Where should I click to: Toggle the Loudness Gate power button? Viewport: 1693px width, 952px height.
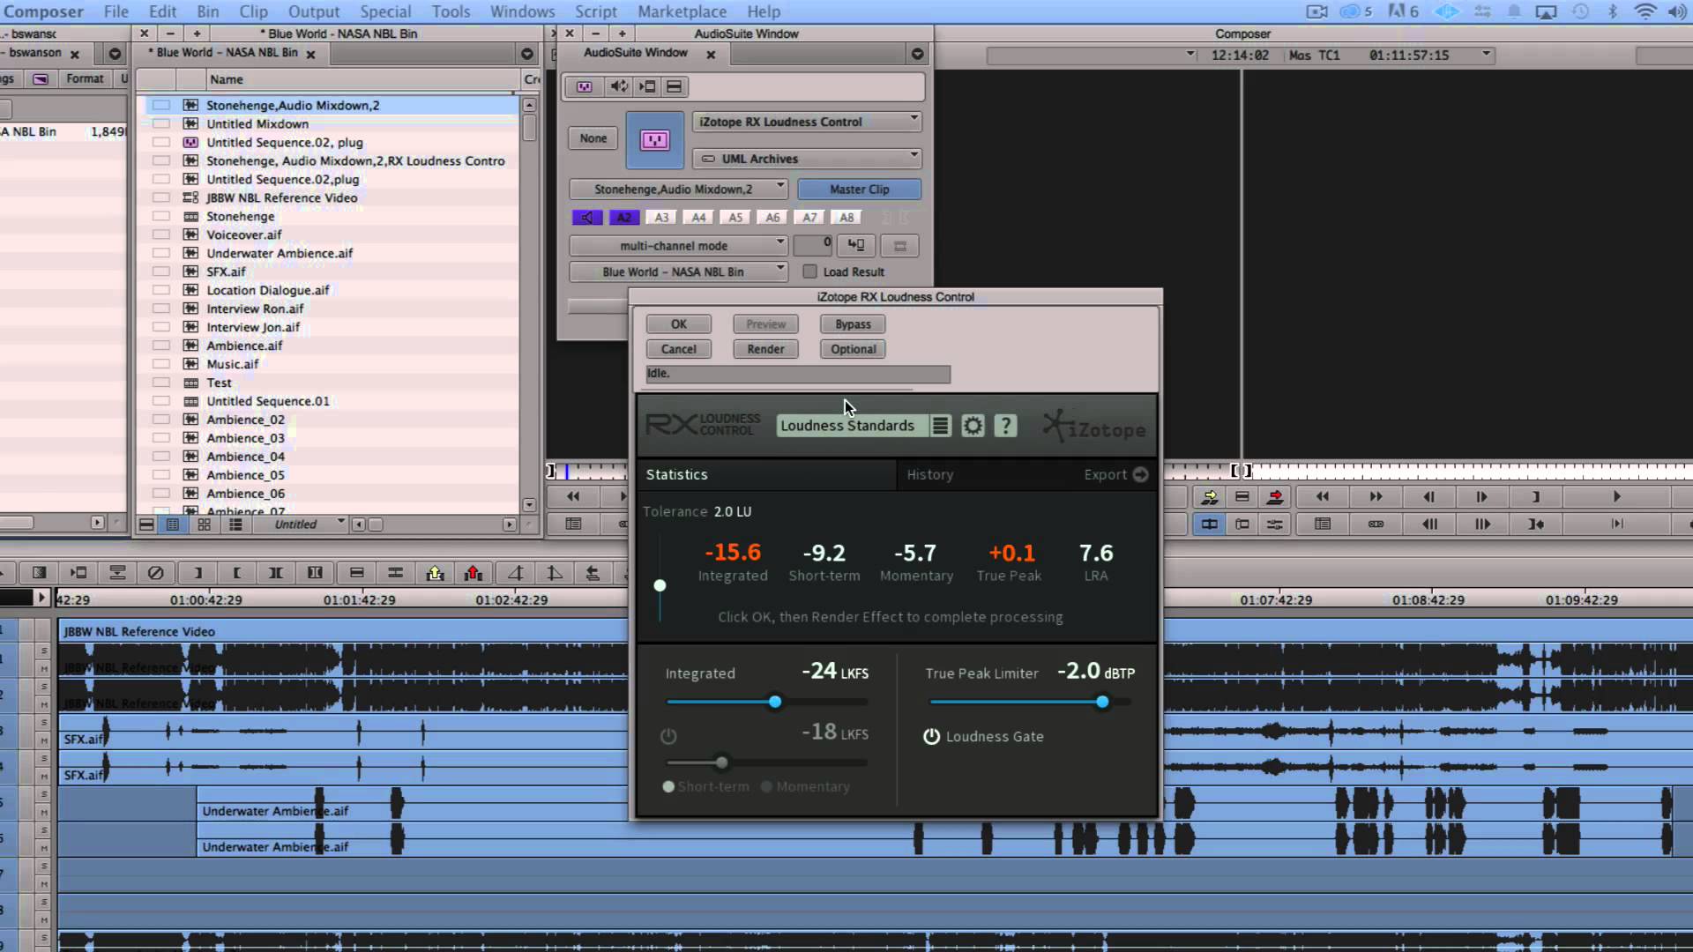[931, 736]
